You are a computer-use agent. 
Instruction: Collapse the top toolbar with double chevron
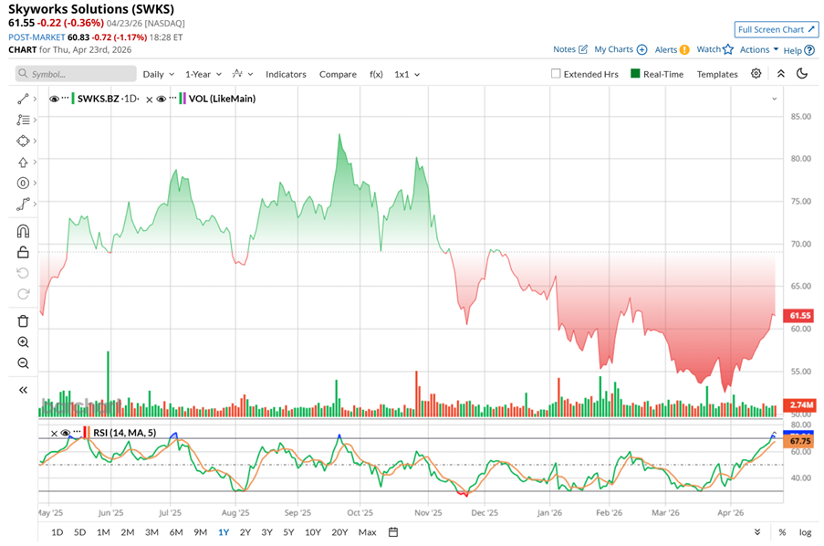tap(781, 74)
